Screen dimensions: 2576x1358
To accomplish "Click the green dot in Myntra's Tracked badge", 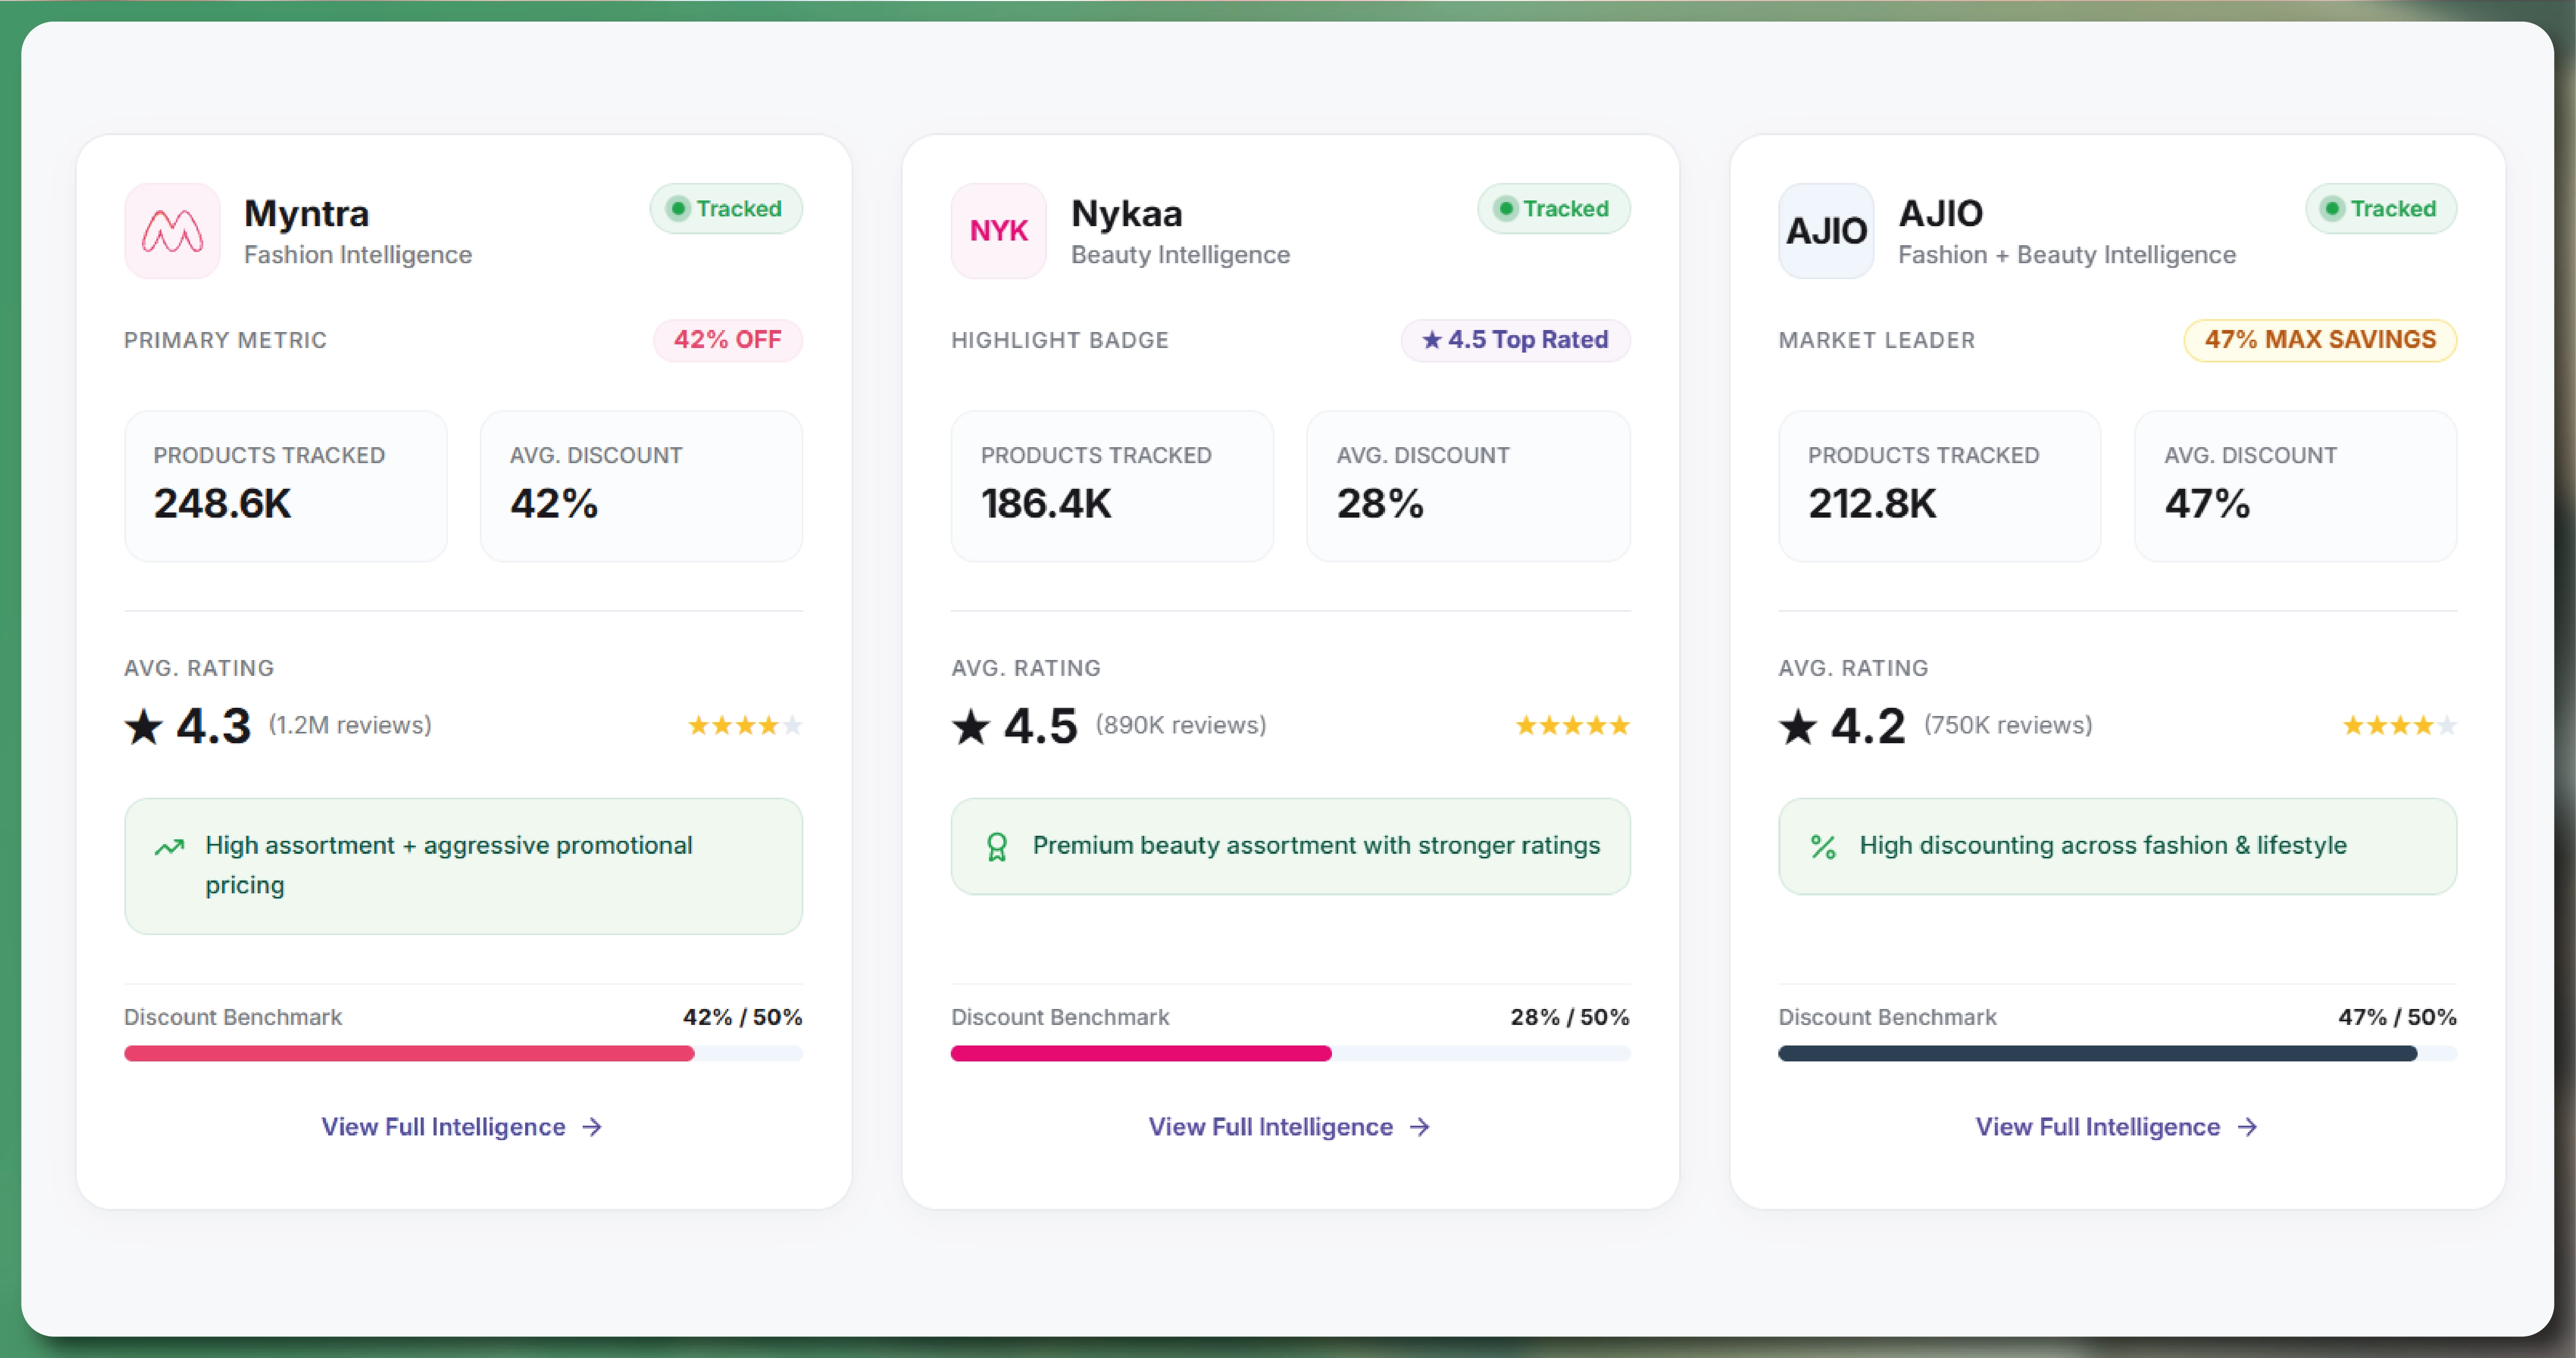I will click(678, 209).
